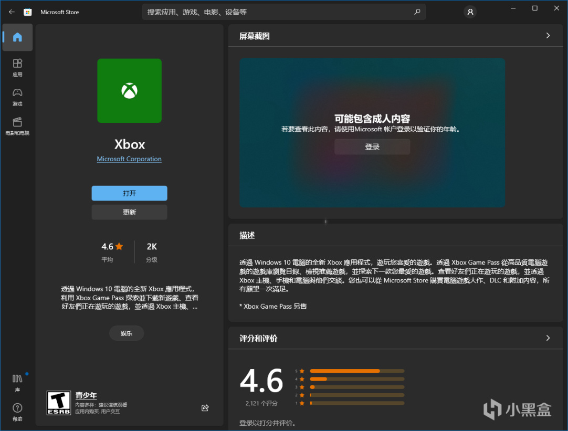Expand the 屏幕截图 section chevron

coord(548,36)
